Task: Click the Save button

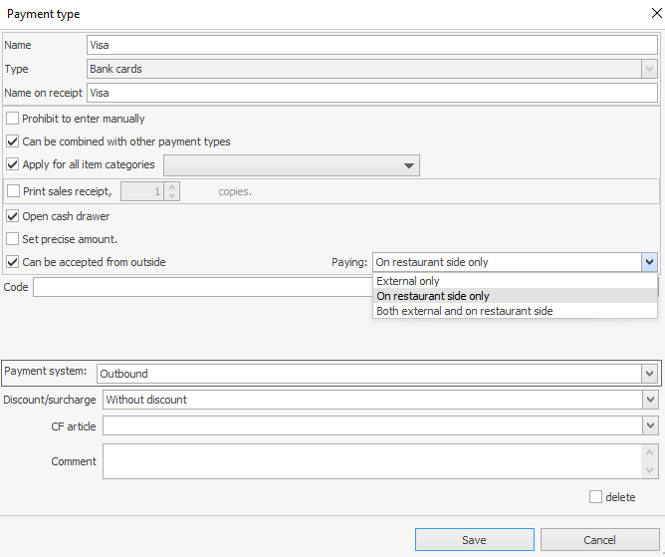Action: point(474,540)
